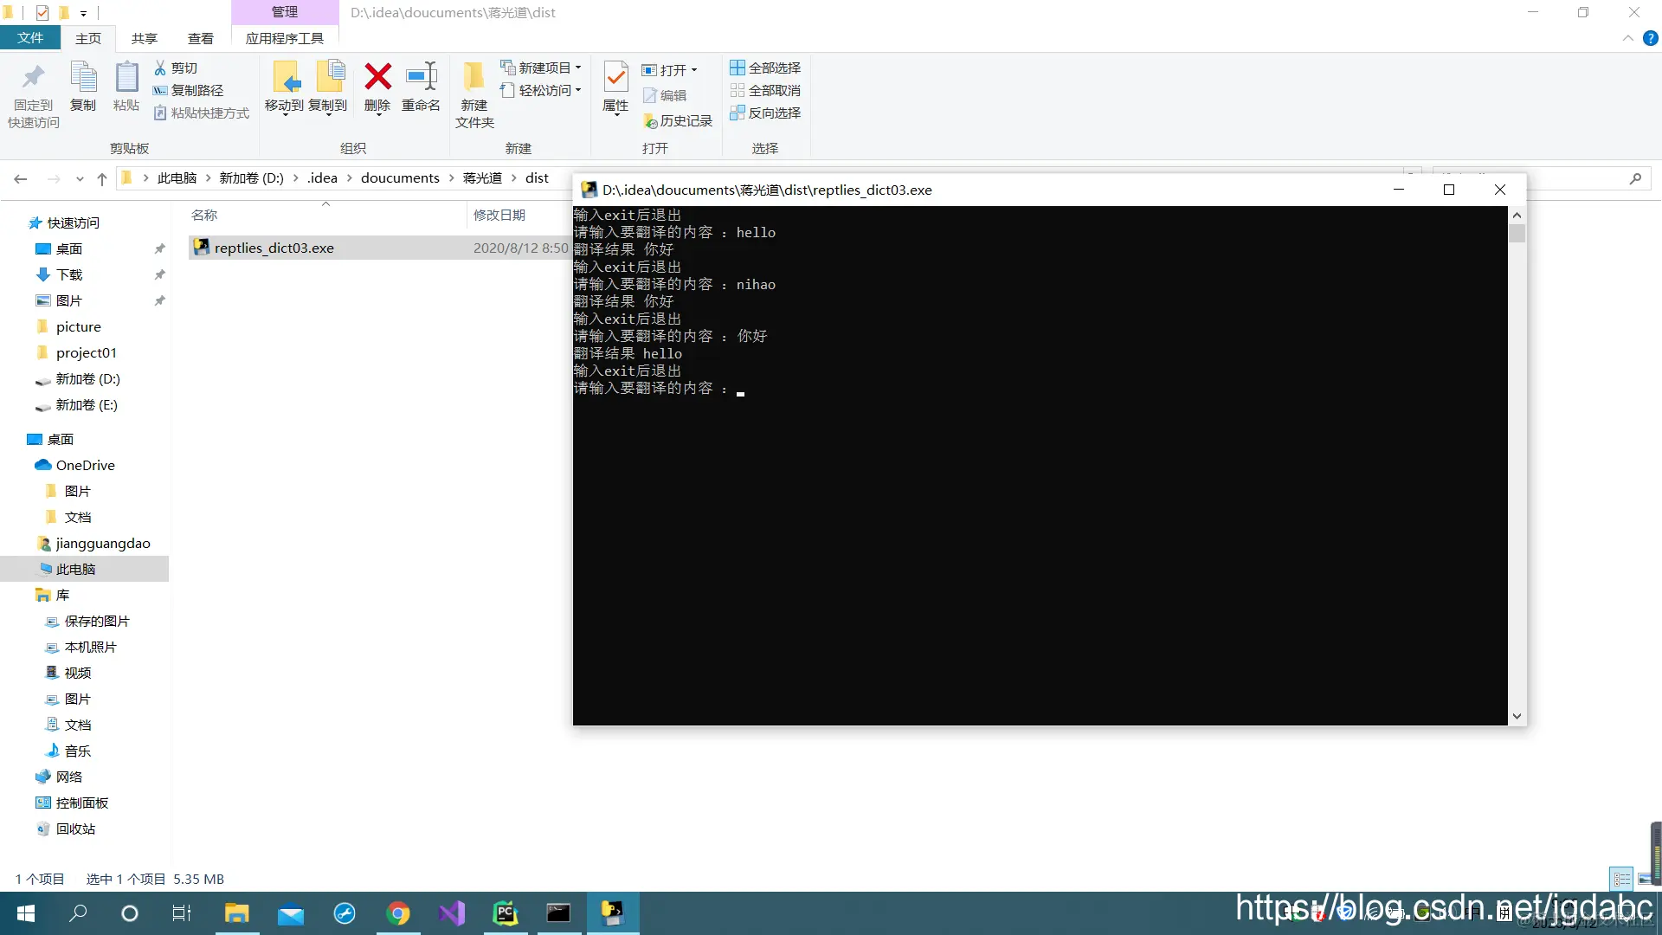1662x935 pixels.
Task: Click the red Delete (删除) icon
Action: coord(377,78)
